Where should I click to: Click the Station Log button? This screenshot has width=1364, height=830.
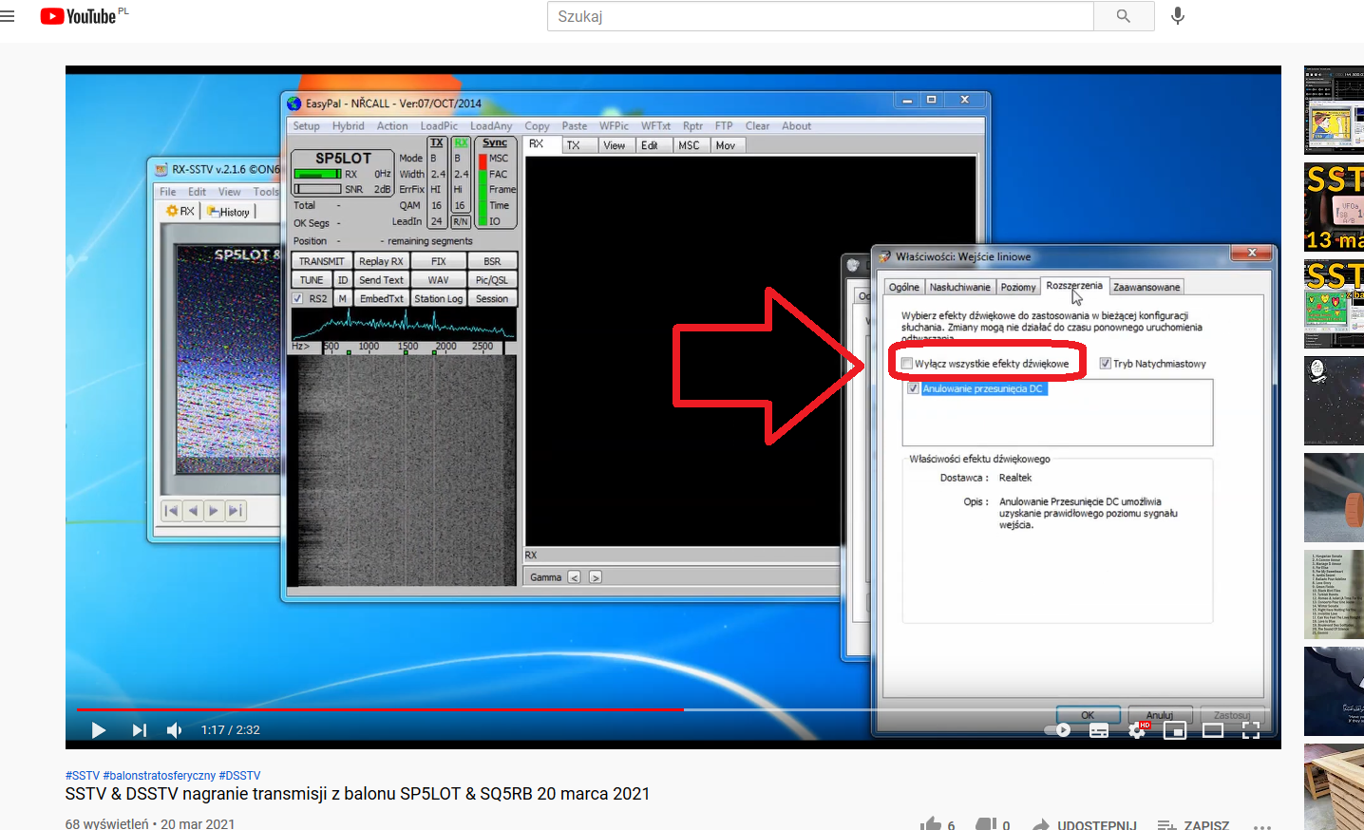[x=438, y=299]
